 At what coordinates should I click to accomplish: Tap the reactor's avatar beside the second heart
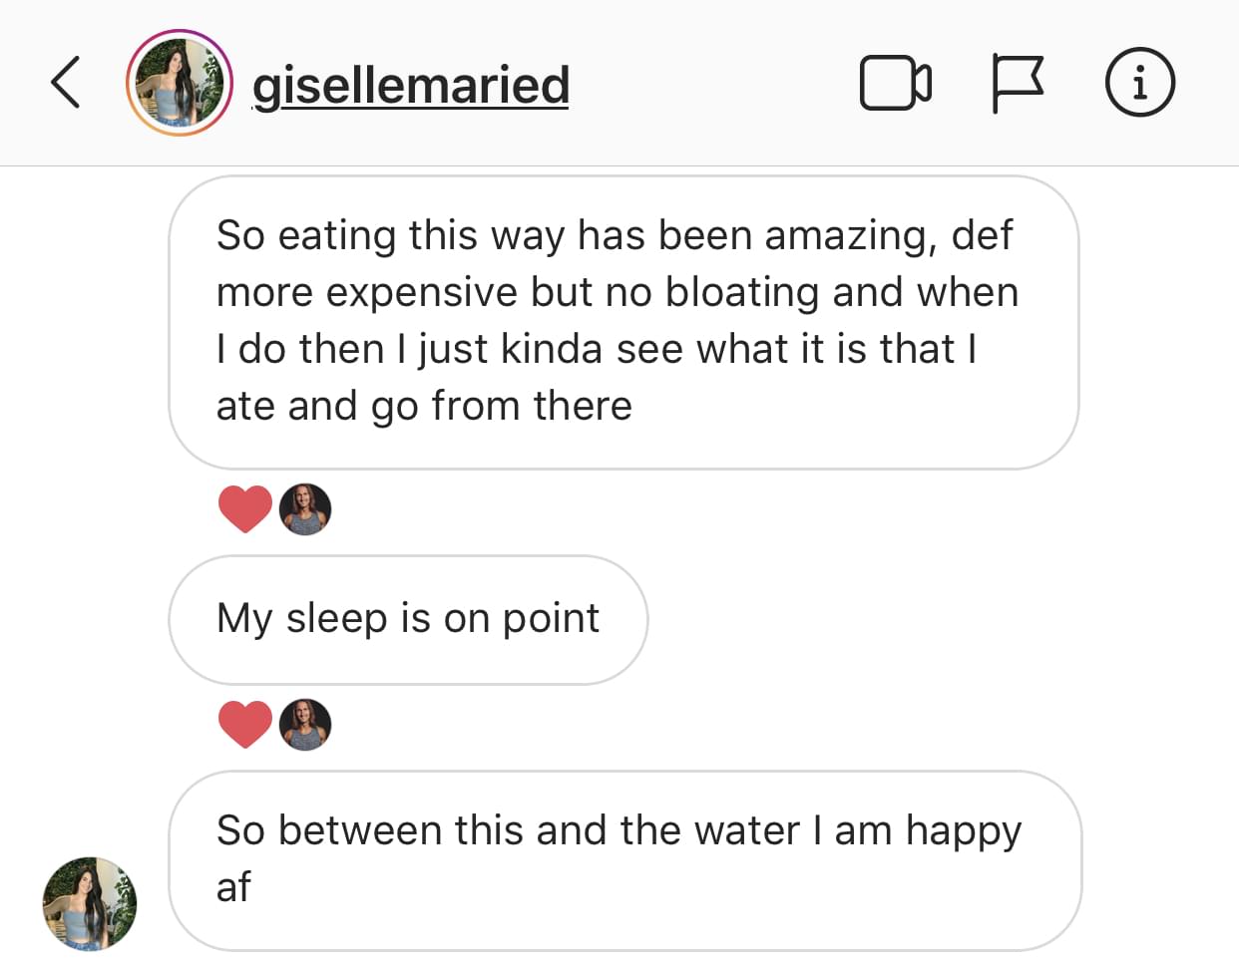click(305, 725)
